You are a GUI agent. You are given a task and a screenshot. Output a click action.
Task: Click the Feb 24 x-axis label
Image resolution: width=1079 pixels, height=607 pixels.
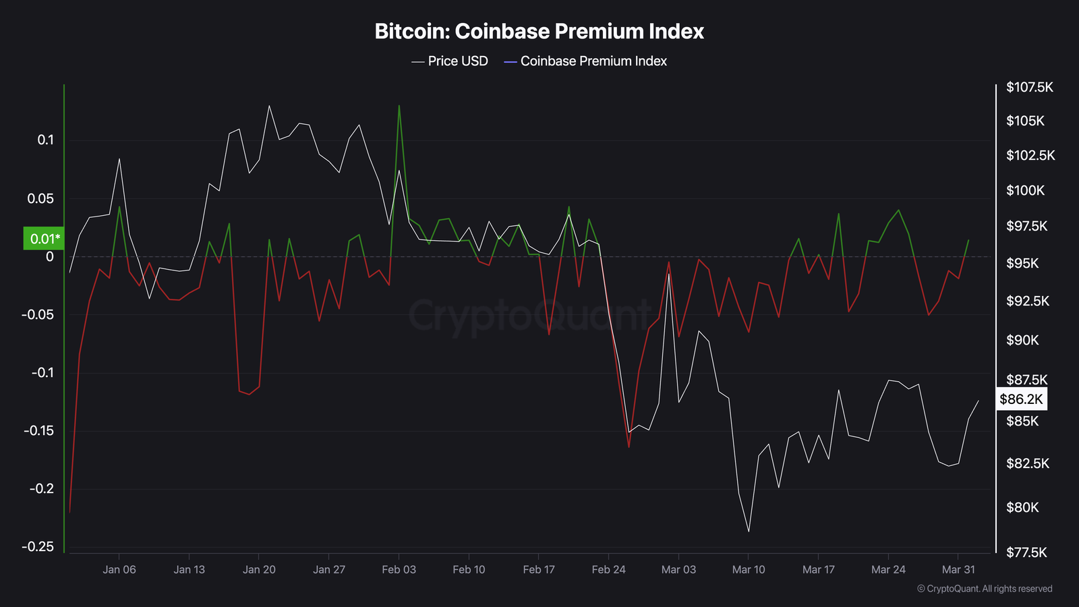click(609, 570)
